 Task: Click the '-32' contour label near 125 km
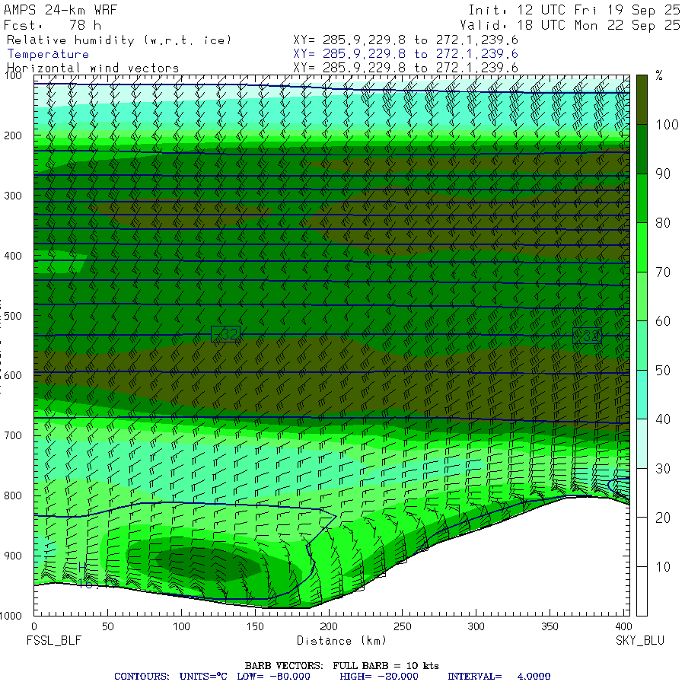coord(225,334)
